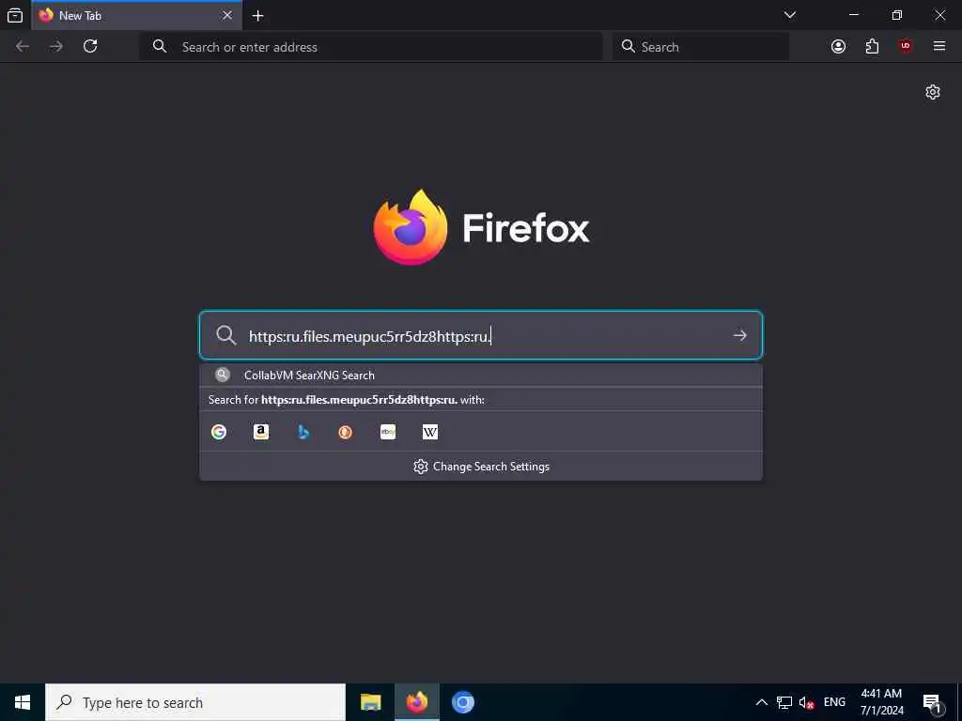This screenshot has width=962, height=721.
Task: Search with Wikipedia icon
Action: [430, 432]
